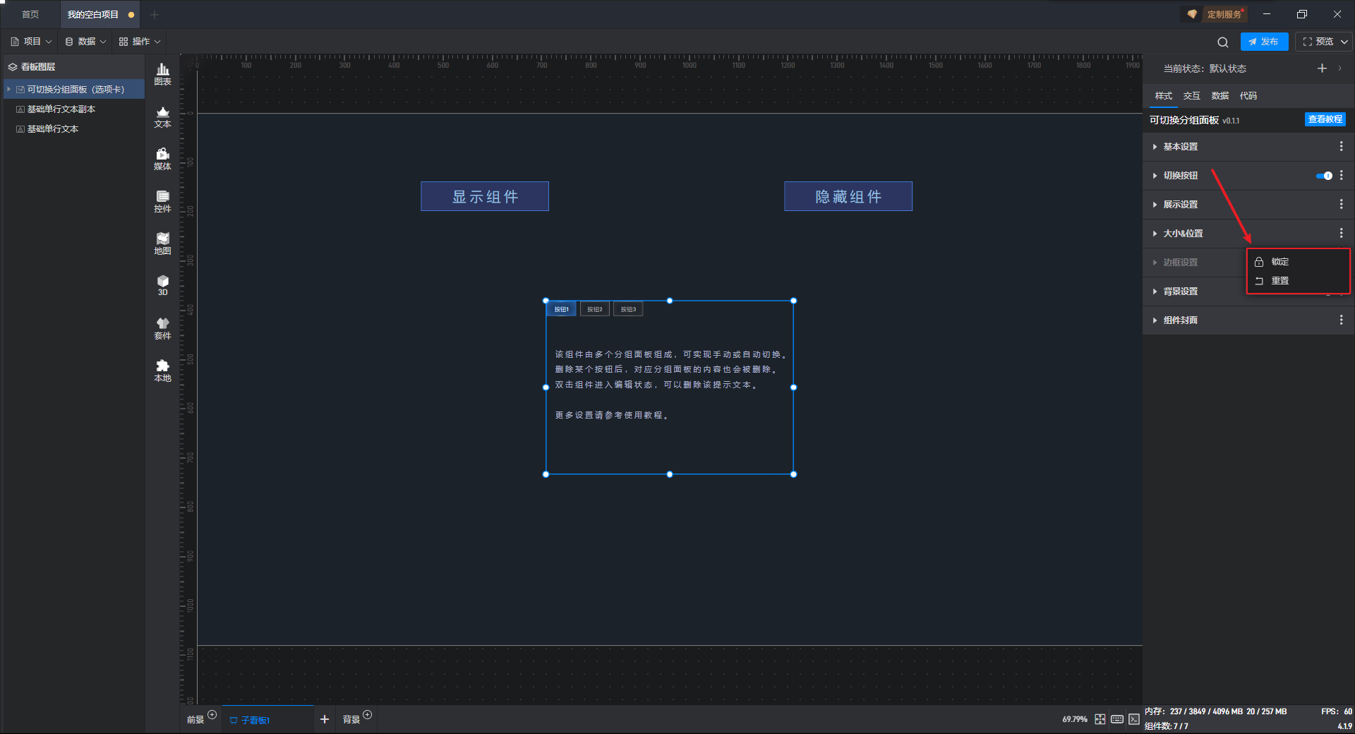Select the 可切换分组面板 (选项卡) layer

coord(75,90)
